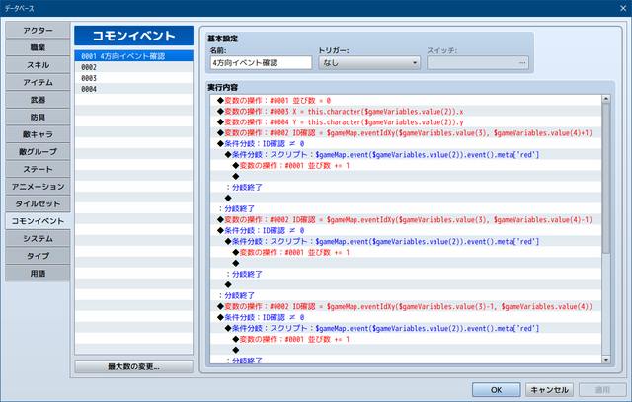The image size is (632, 402).
Task: Select the #0004 Y variable command line
Action: point(406,122)
